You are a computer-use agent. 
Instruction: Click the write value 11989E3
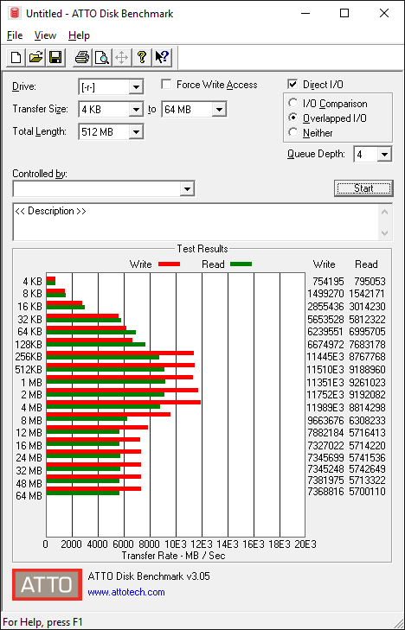pyautogui.click(x=325, y=408)
